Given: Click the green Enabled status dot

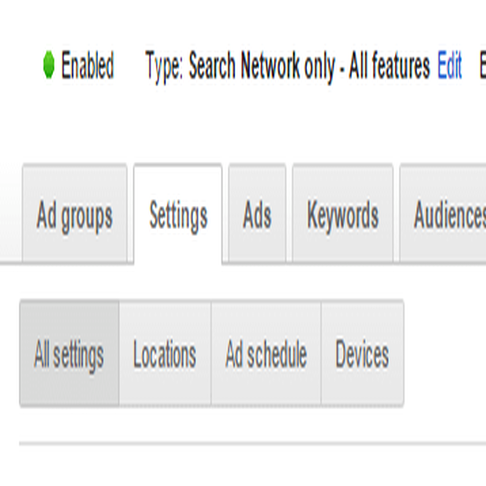Looking at the screenshot, I should click(49, 65).
